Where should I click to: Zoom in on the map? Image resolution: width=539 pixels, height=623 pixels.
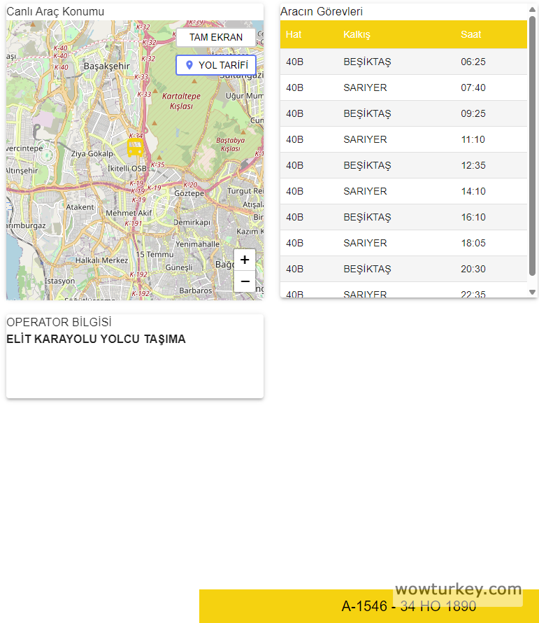pos(245,260)
